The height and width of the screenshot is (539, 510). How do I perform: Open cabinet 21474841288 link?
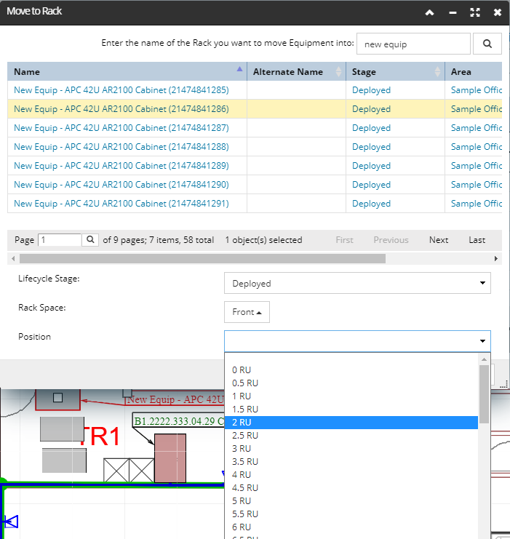coord(121,147)
